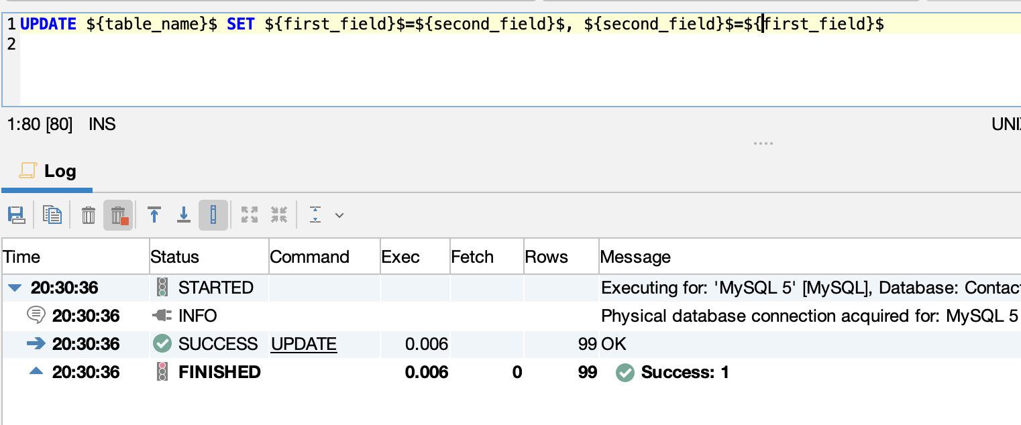Toggle the INS insert mode indicator
Image resolution: width=1021 pixels, height=425 pixels.
pos(102,125)
